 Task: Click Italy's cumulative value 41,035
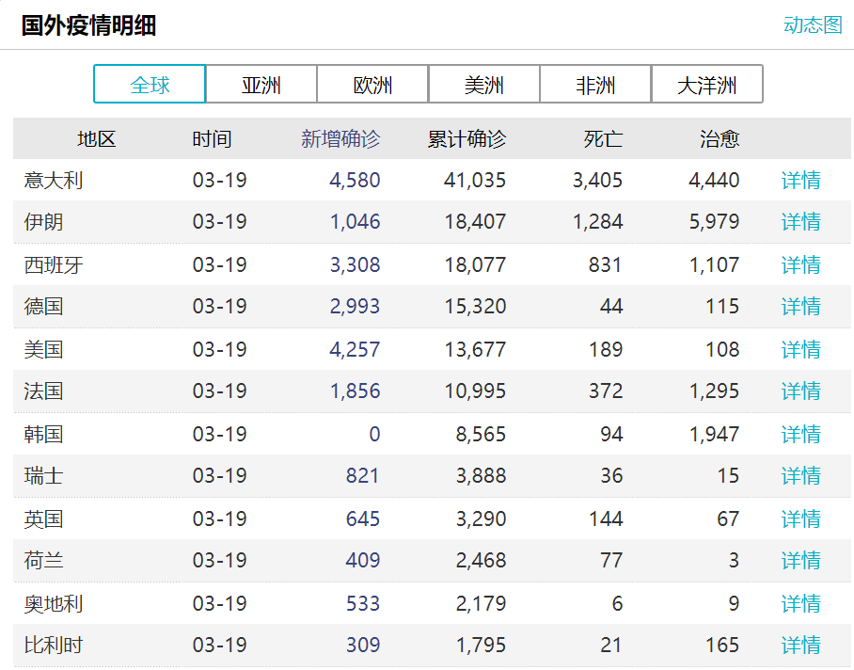point(475,181)
